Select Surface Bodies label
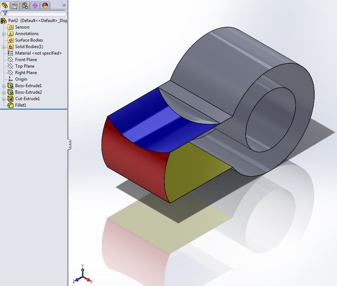The image size is (337, 286). pyautogui.click(x=29, y=40)
